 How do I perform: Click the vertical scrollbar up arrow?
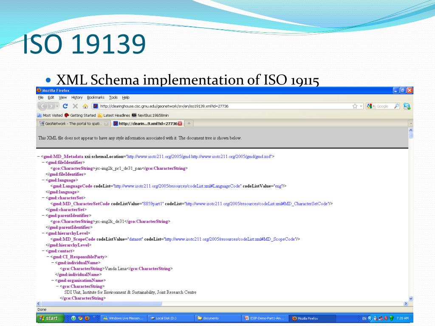click(411, 130)
